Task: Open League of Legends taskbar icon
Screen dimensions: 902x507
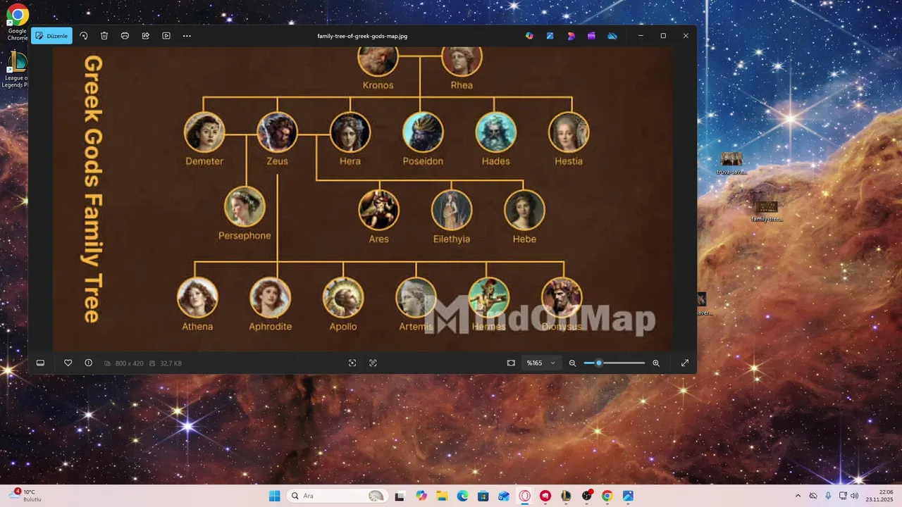Action: [x=565, y=496]
